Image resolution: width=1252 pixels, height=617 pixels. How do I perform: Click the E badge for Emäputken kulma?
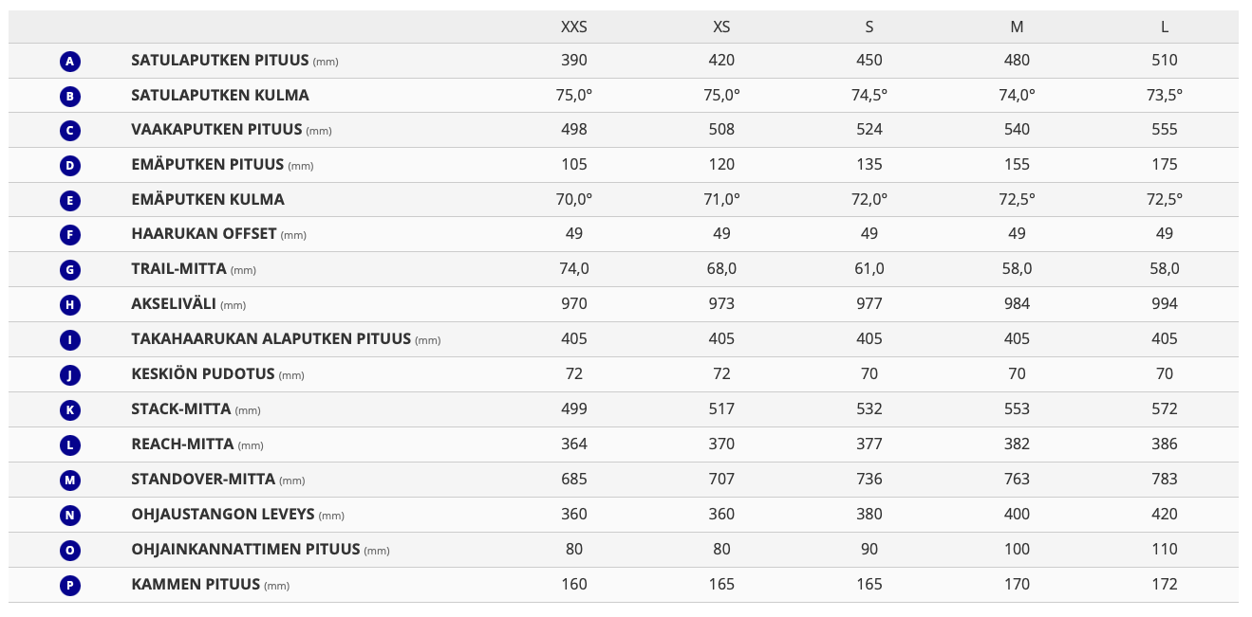(69, 201)
